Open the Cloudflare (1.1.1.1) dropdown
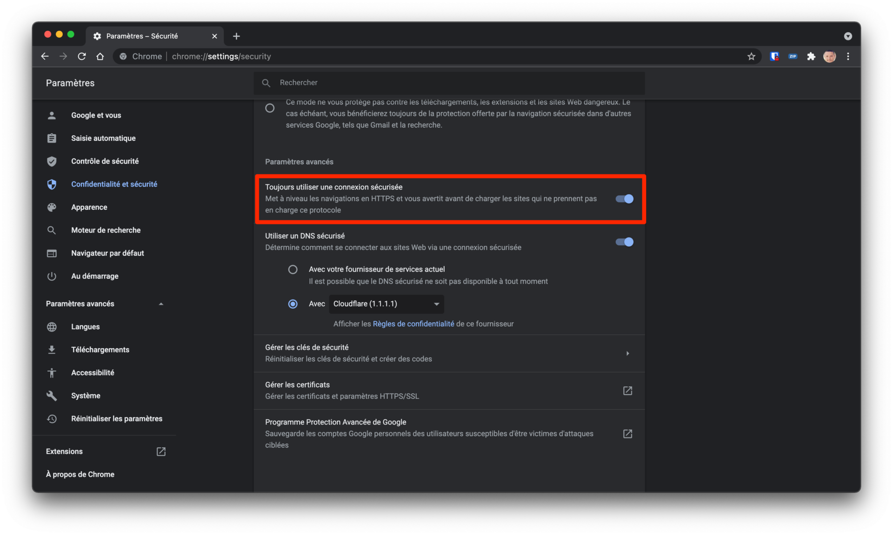 pyautogui.click(x=386, y=304)
